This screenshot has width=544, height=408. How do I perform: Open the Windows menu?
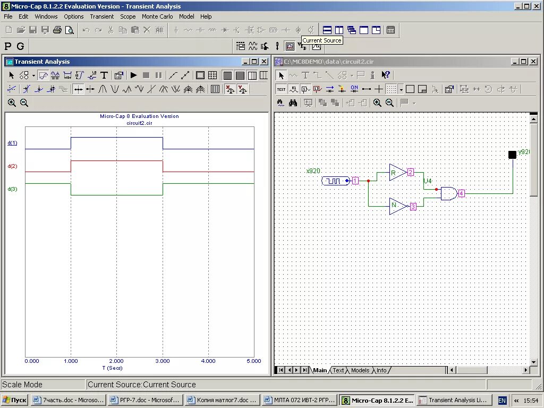coord(46,16)
